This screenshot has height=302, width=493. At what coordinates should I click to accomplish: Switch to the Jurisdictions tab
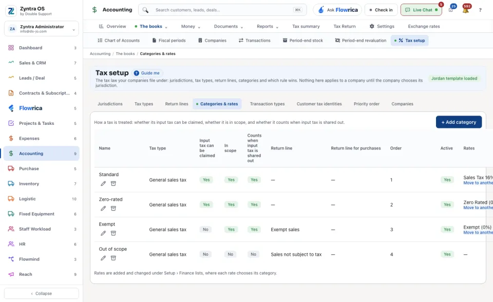pos(110,104)
